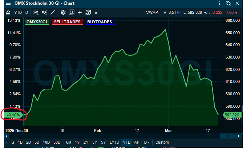The height and width of the screenshot is (148, 243).
Task: Select the 3Y time range
Action: click(95, 142)
